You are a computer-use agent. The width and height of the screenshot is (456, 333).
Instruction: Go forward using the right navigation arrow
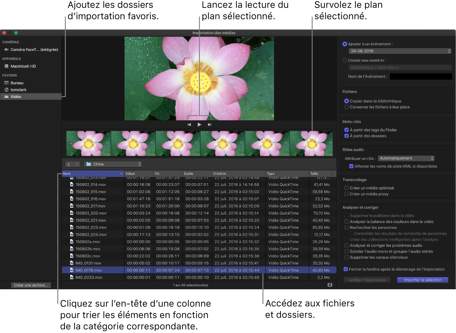(x=77, y=164)
